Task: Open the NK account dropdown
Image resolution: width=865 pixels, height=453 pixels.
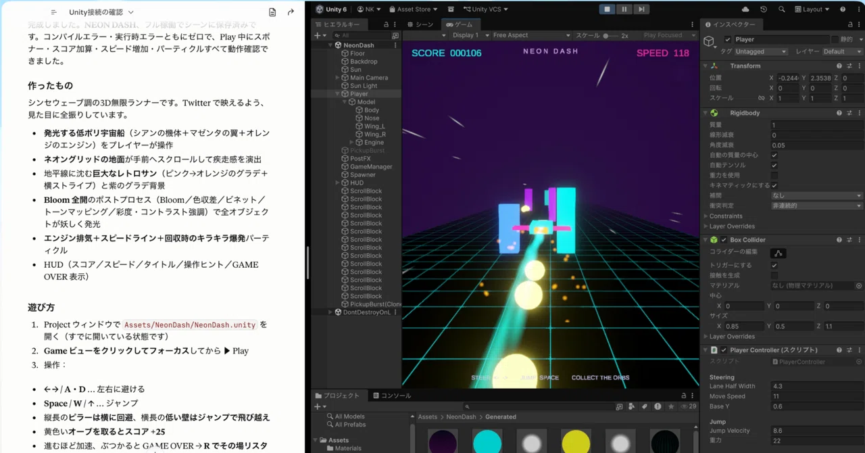Action: tap(368, 9)
